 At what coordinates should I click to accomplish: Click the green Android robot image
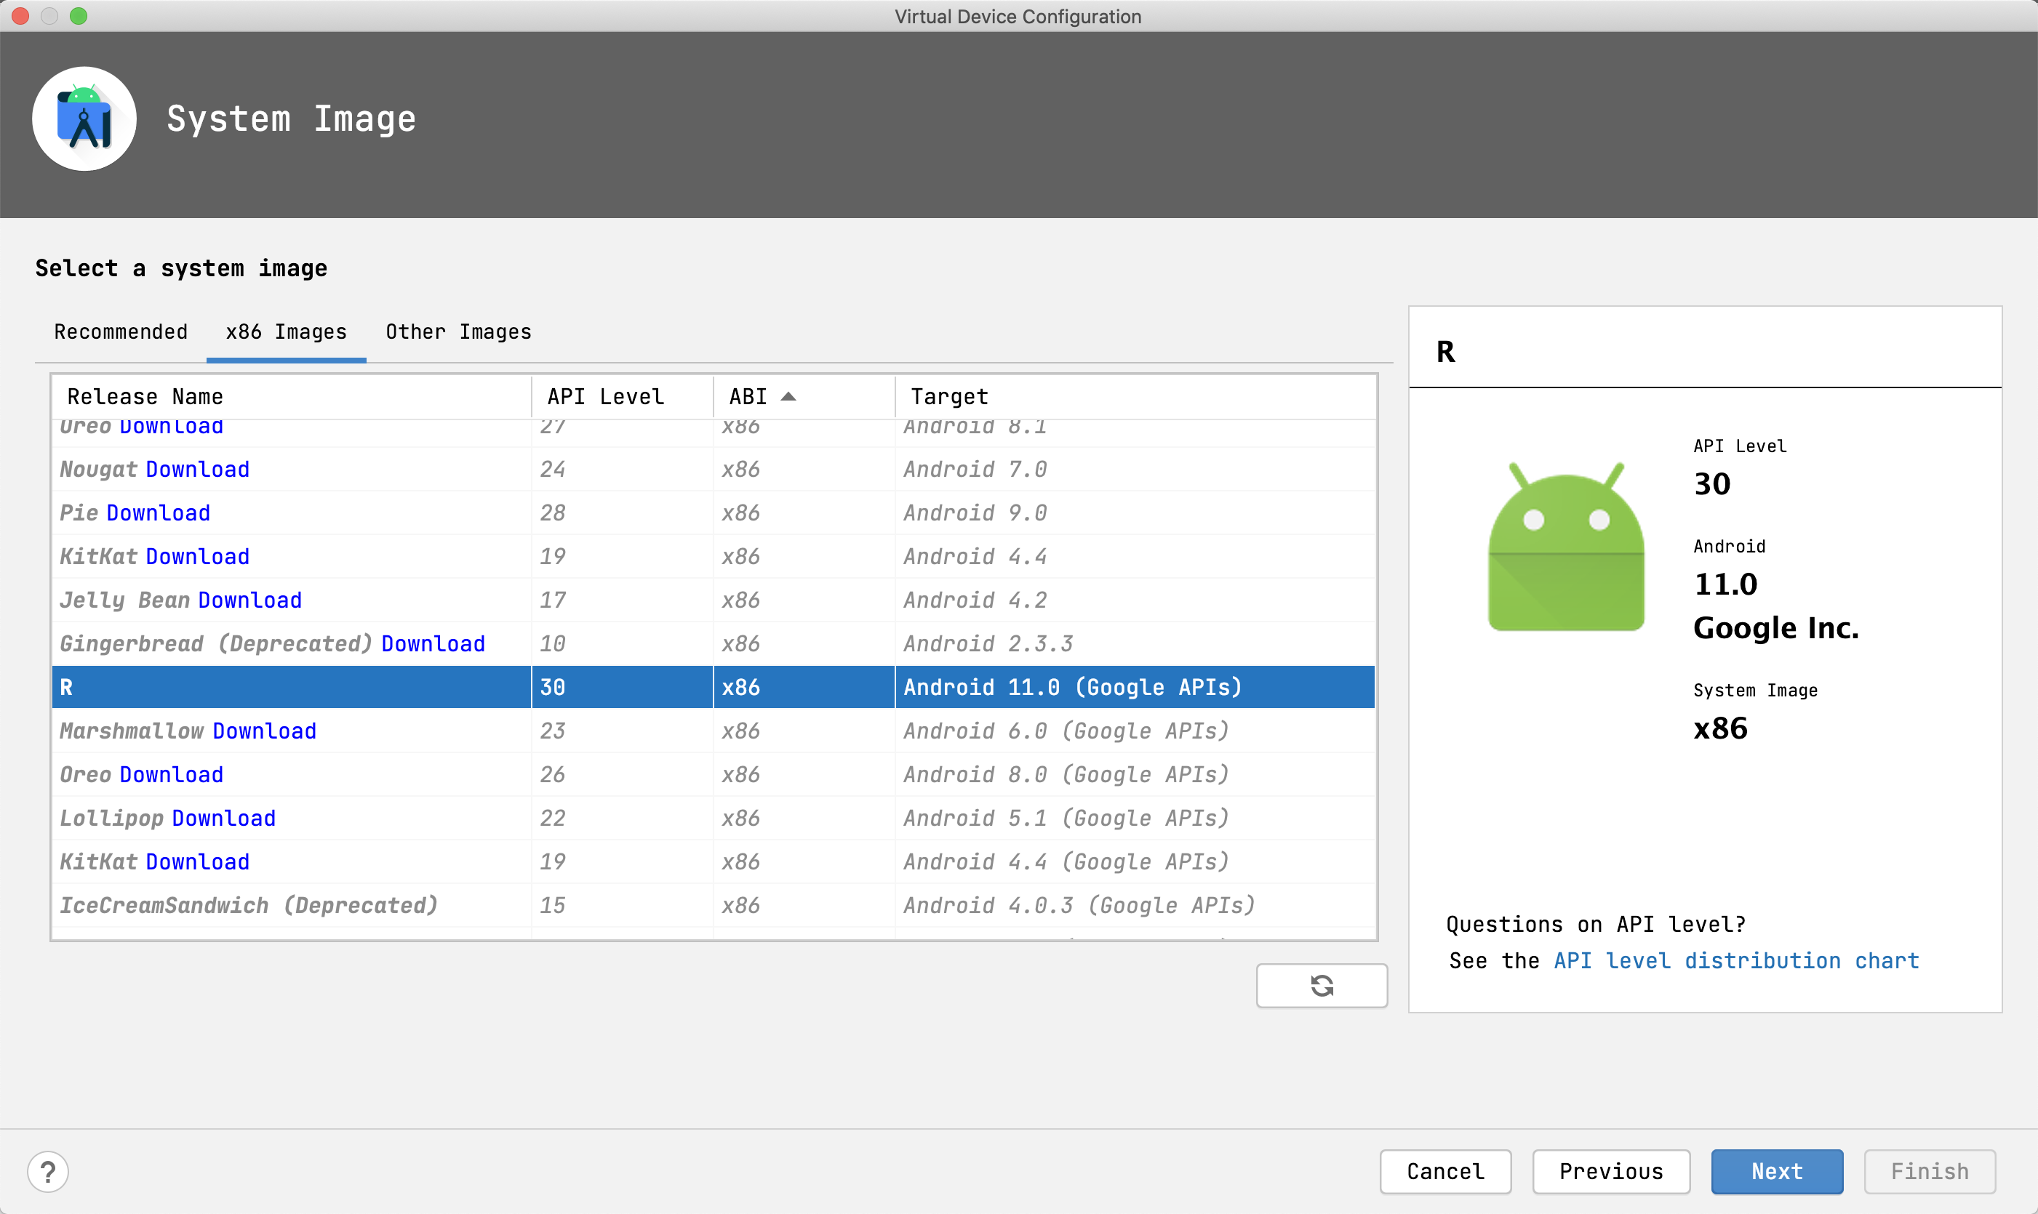[x=1565, y=547]
